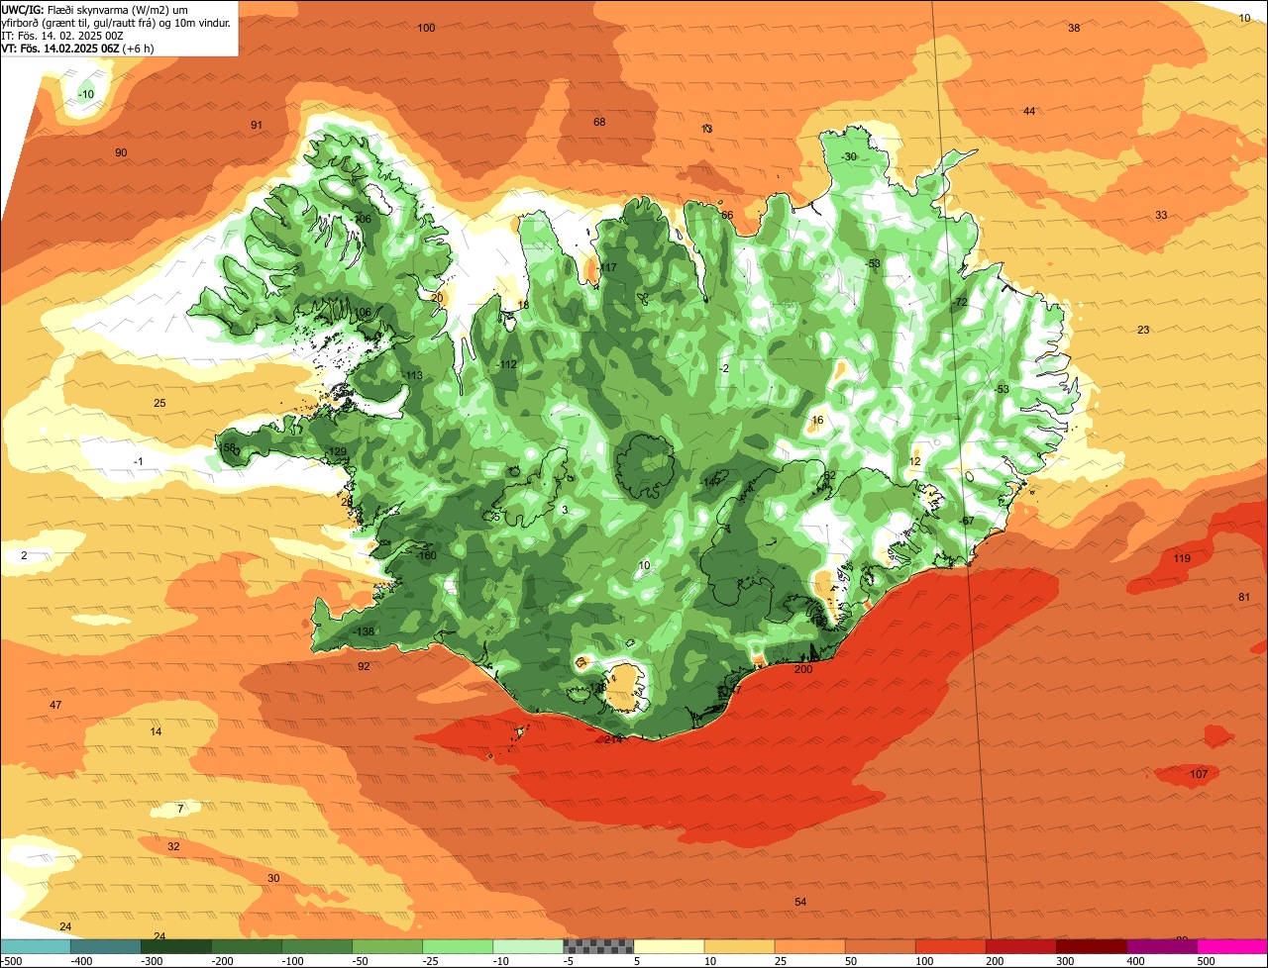This screenshot has width=1268, height=968.
Task: Select the light orange swatch between 25 and 50
Action: coord(808,946)
